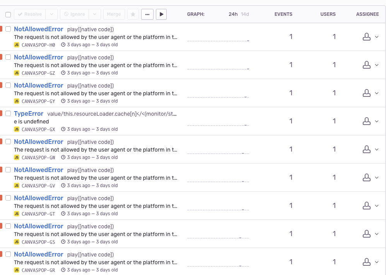Expand assignee chevron for CANVASPOP-GS
The height and width of the screenshot is (275, 386).
(x=377, y=234)
